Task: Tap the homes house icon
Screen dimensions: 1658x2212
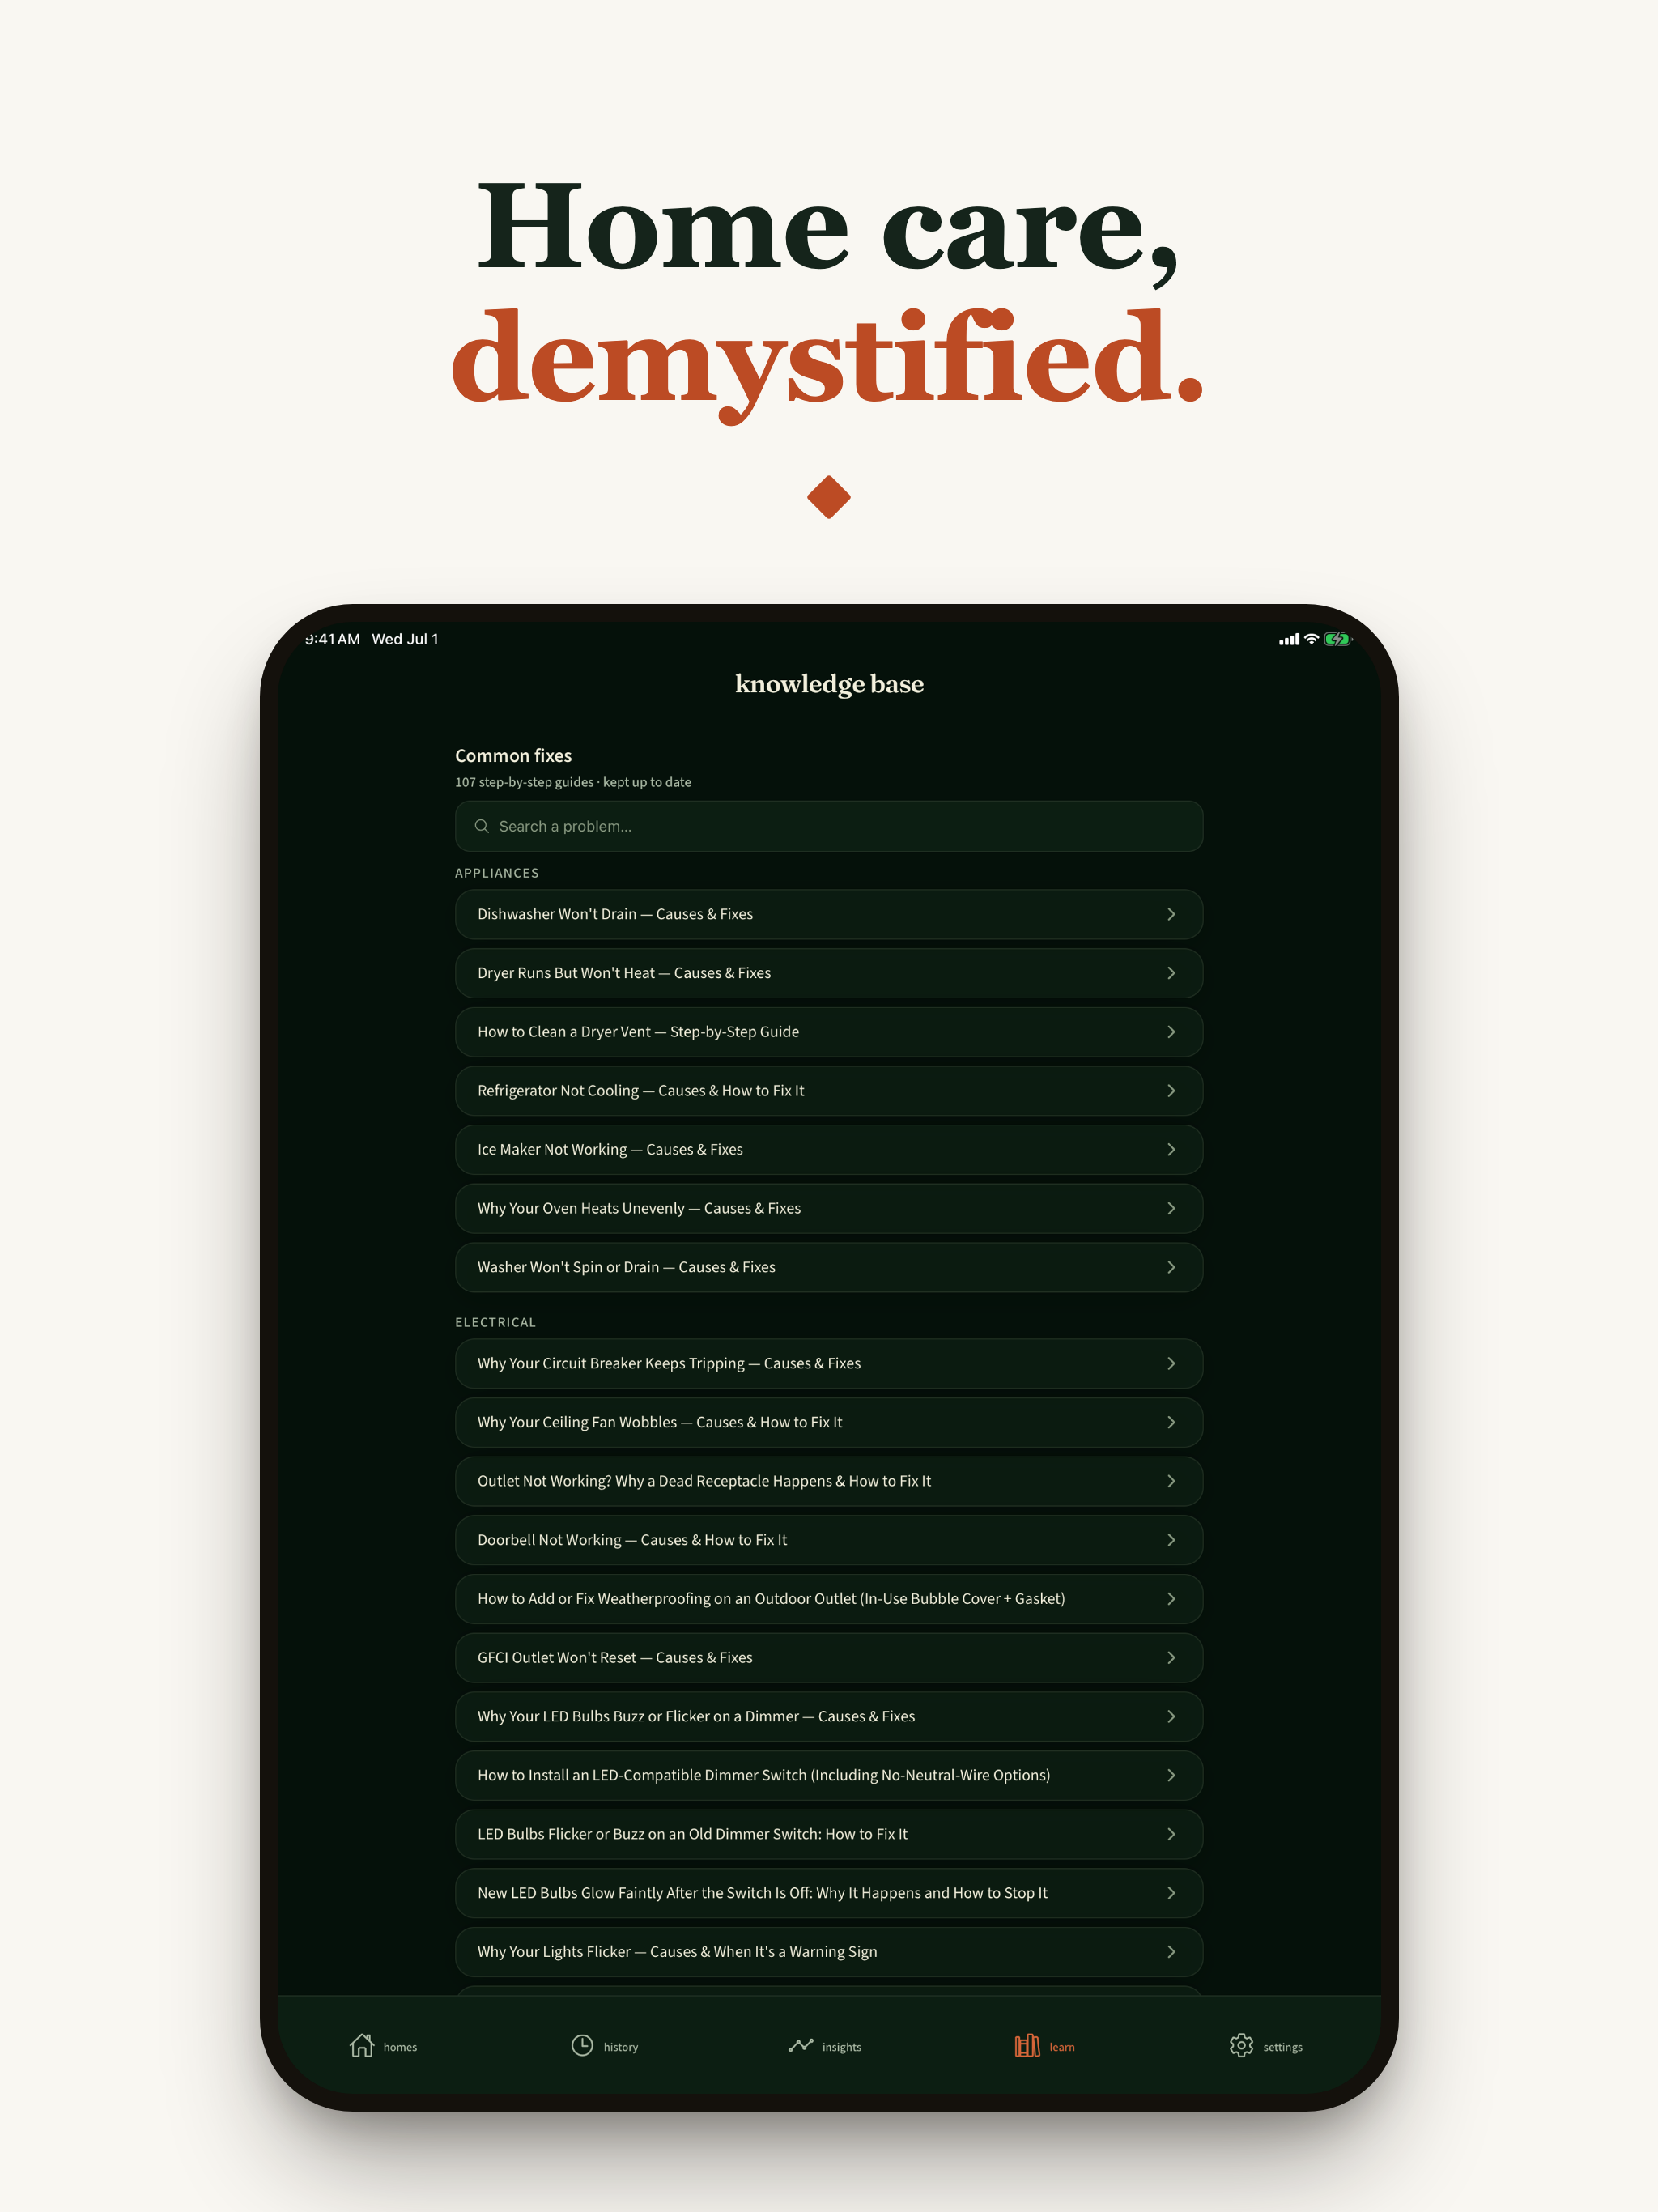Action: coord(361,2045)
